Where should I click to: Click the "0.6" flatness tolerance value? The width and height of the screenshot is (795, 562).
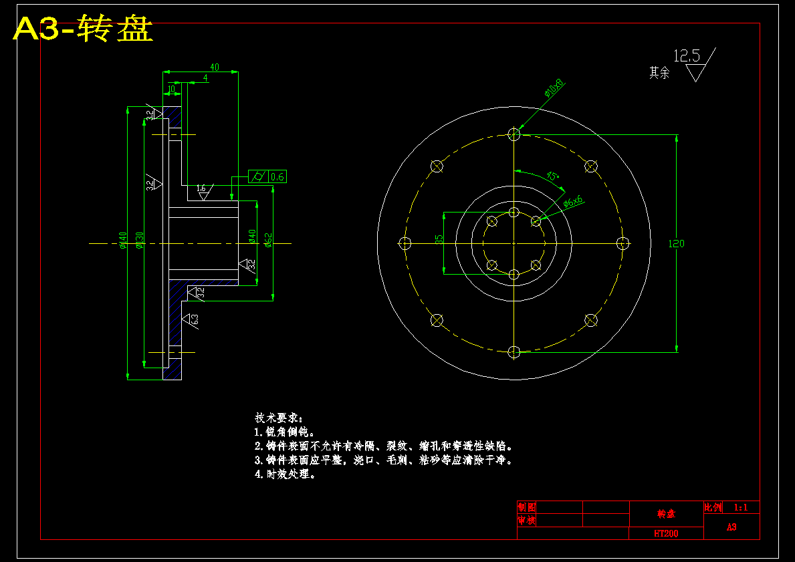[x=277, y=177]
